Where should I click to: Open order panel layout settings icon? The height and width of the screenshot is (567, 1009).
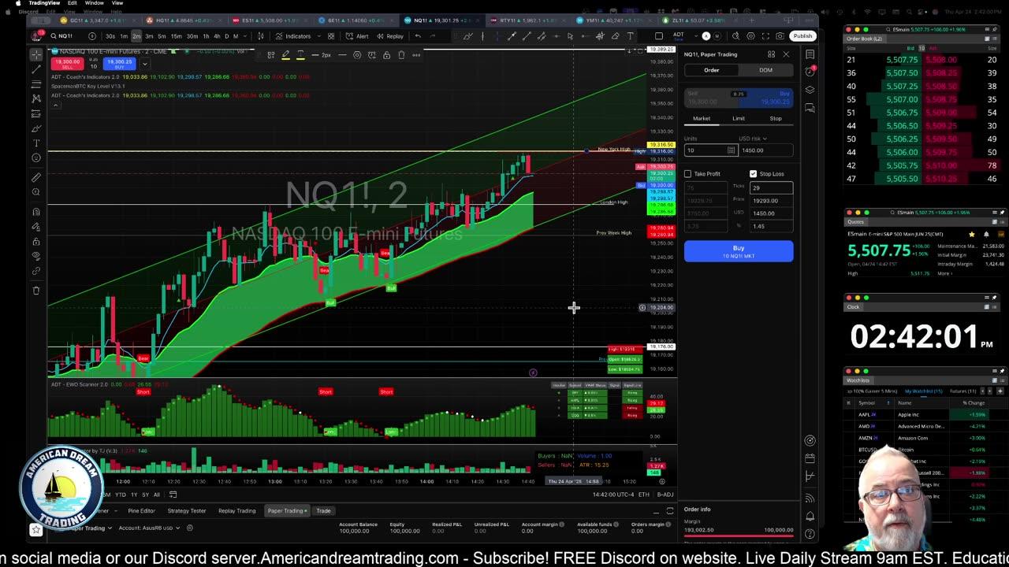tap(771, 54)
